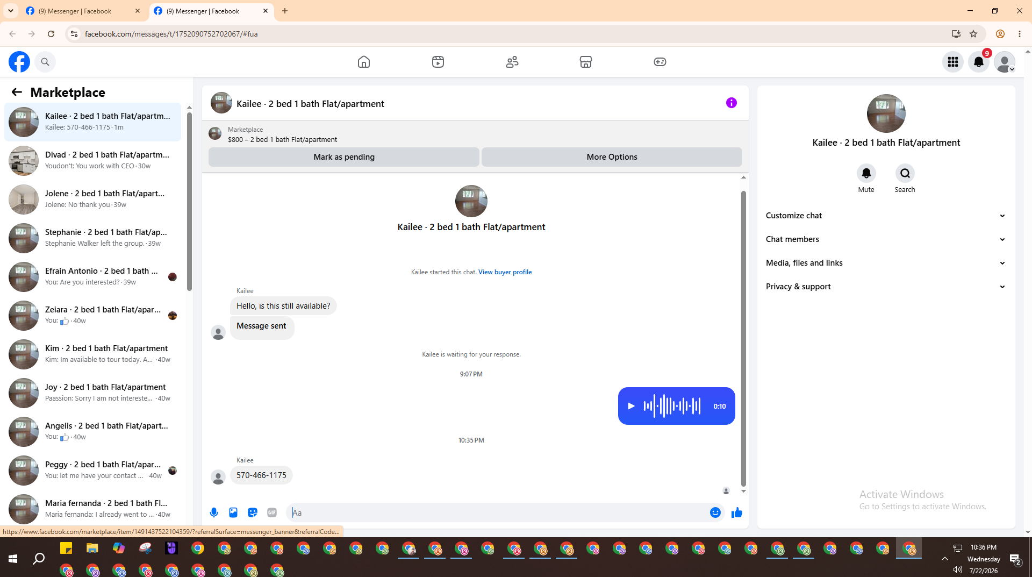Open Kim chat in conversation list

click(x=92, y=354)
